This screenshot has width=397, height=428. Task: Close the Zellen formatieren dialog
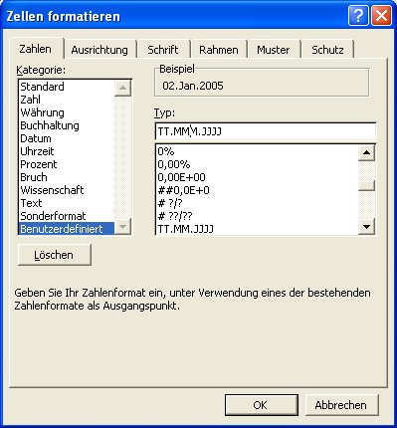click(381, 16)
